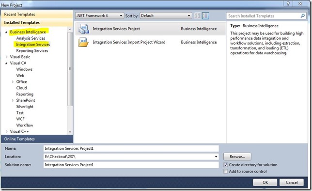Open the Recent Templates section

(x=37, y=15)
